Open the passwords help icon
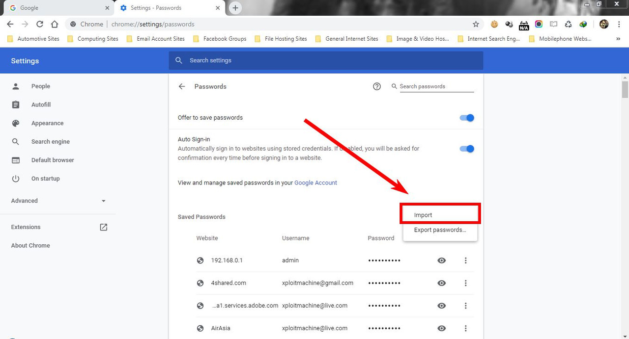Screen dimensions: 629x339 [377, 86]
